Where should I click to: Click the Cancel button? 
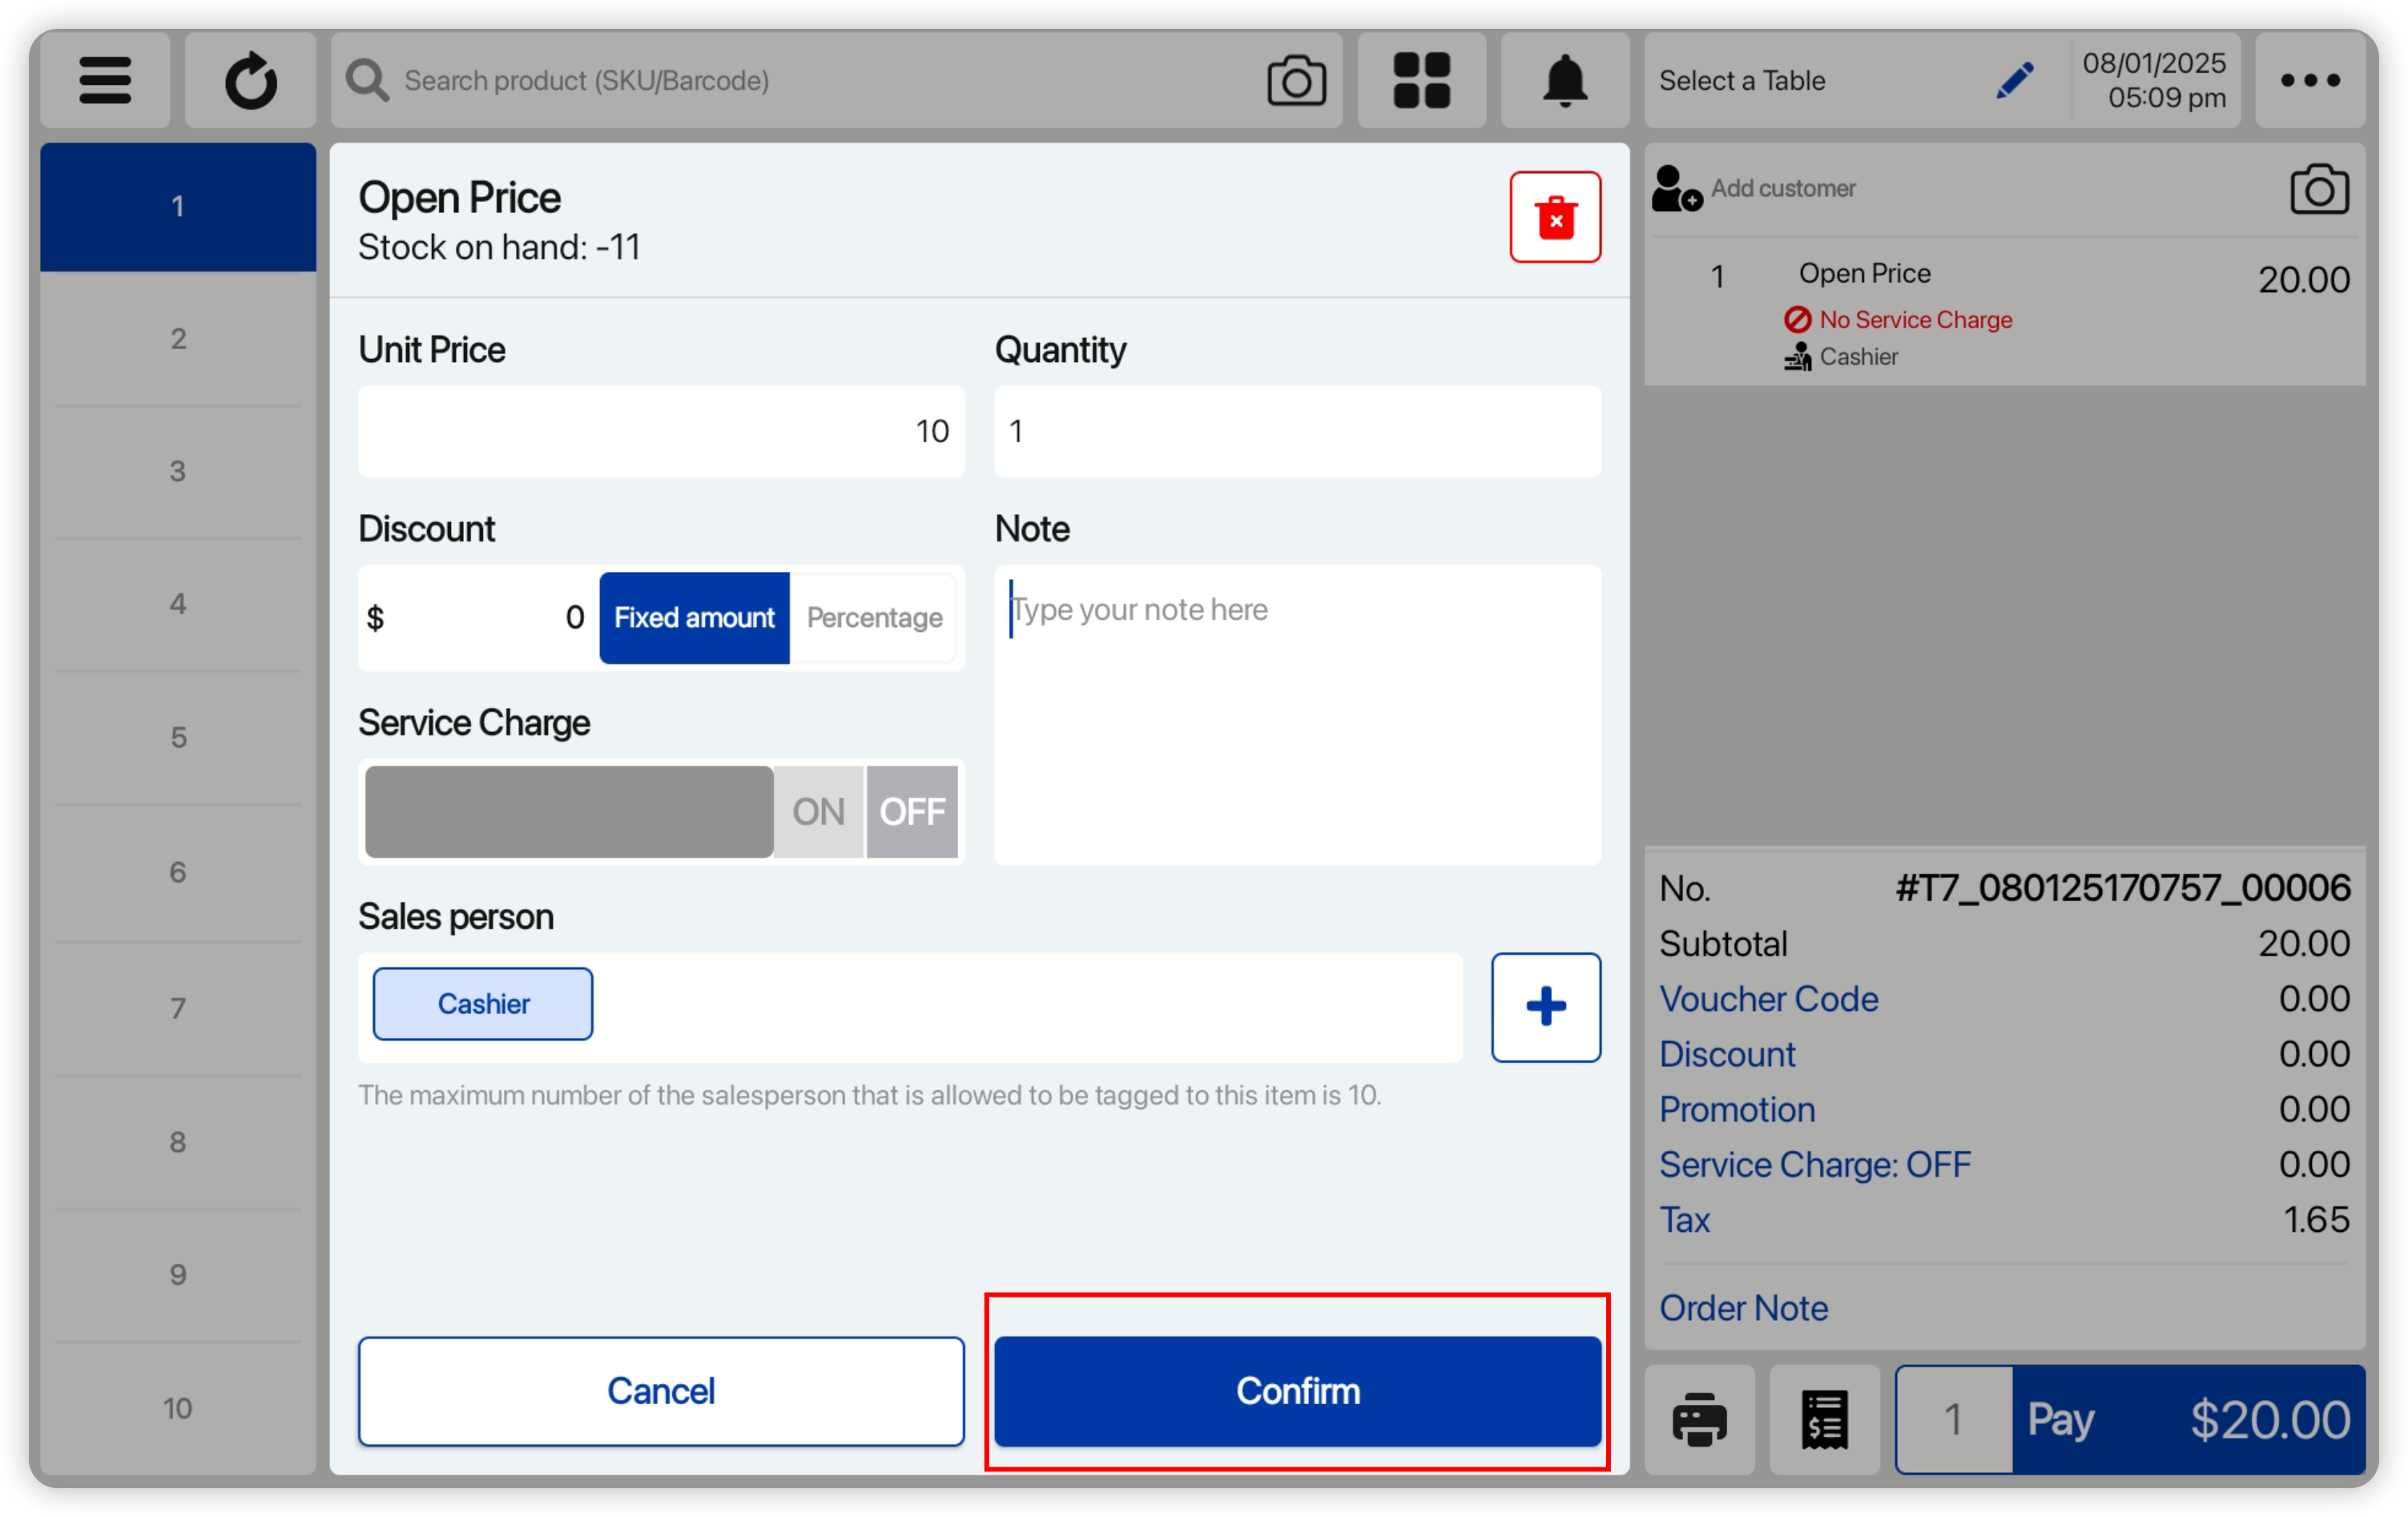(x=661, y=1391)
